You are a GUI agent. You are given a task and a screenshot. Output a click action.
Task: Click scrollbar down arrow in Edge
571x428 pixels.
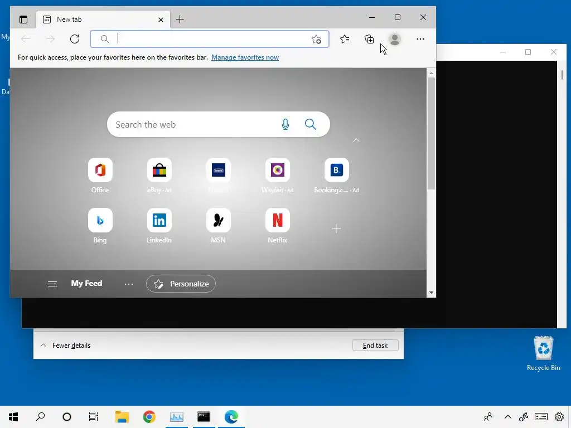point(431,293)
